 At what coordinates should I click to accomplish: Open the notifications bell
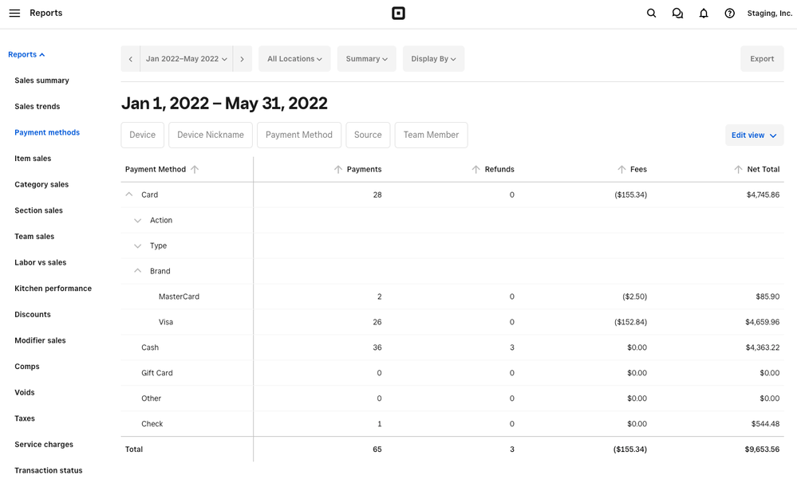tap(704, 13)
